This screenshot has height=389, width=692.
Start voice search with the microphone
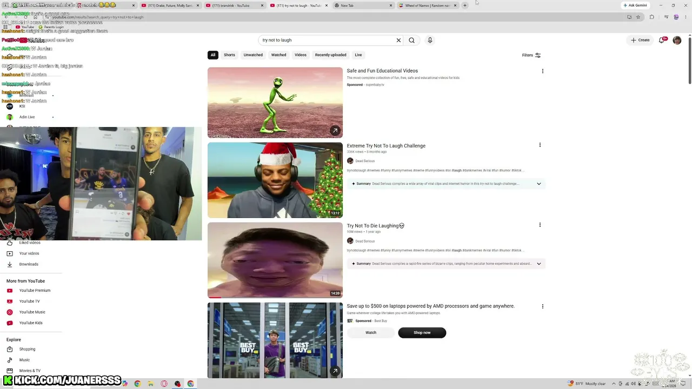(x=430, y=40)
